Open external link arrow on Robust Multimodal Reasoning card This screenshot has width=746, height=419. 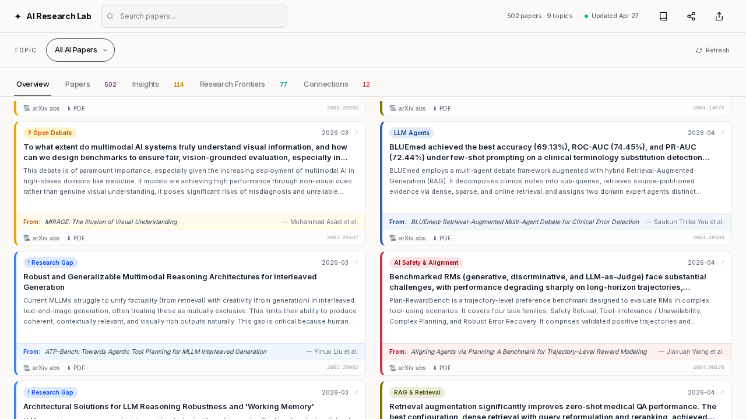pos(356,262)
